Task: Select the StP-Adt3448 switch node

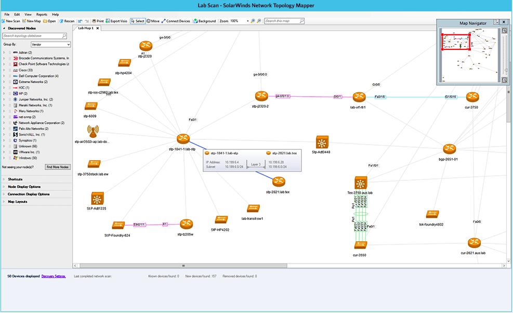Action: [322, 143]
